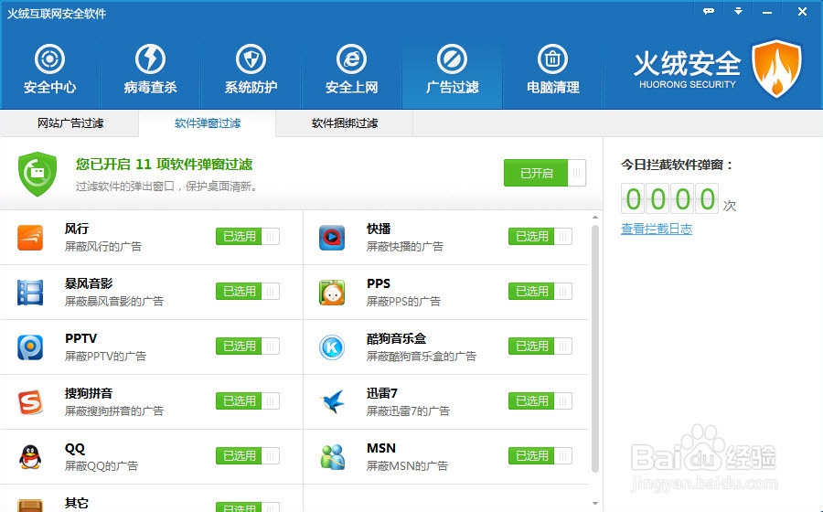
Task: Click the green shield popup filter icon
Action: (37, 174)
